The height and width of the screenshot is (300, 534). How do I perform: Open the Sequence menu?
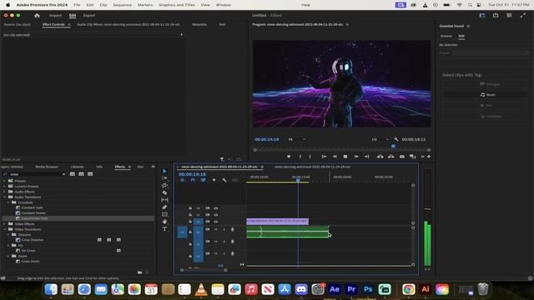point(123,5)
